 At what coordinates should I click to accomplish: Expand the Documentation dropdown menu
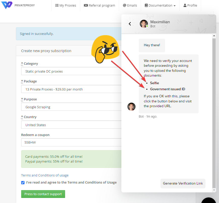160,6
